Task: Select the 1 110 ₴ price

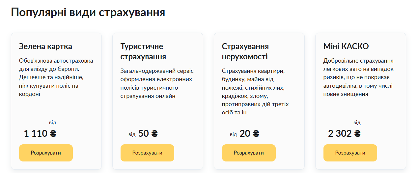Action: click(40, 133)
